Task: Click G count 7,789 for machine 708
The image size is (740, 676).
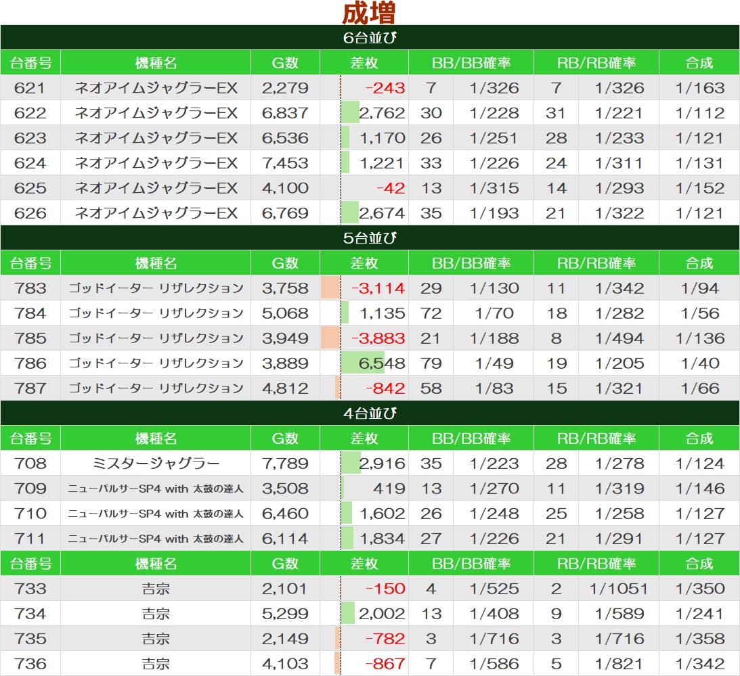Action: pos(285,464)
